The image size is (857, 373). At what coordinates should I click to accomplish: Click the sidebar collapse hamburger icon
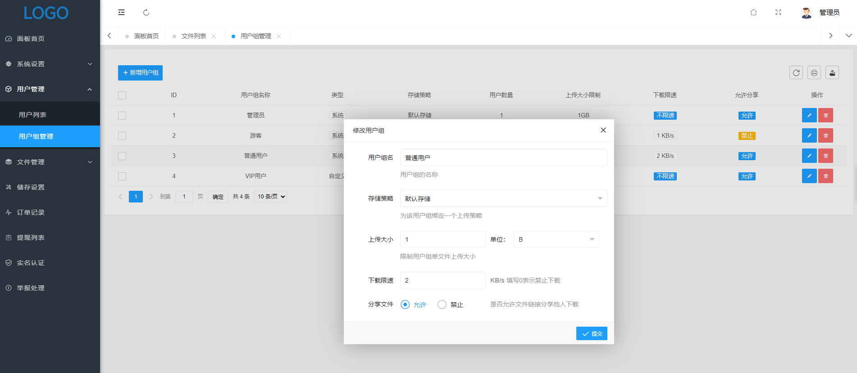click(x=121, y=13)
